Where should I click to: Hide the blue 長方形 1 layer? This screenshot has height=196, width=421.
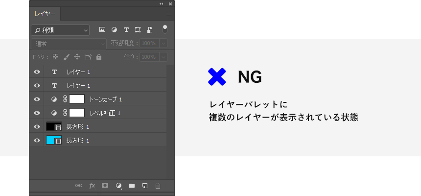pyautogui.click(x=37, y=141)
